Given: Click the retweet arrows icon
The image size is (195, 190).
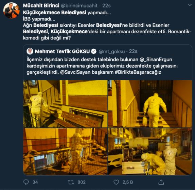Looking at the screenshot, I should coord(71,182).
